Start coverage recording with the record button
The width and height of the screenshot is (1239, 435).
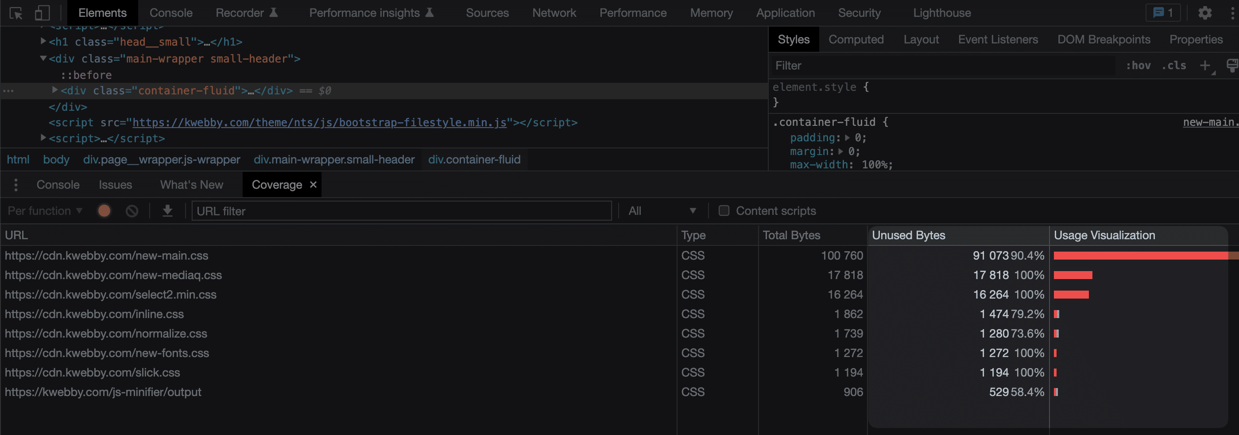coord(104,211)
